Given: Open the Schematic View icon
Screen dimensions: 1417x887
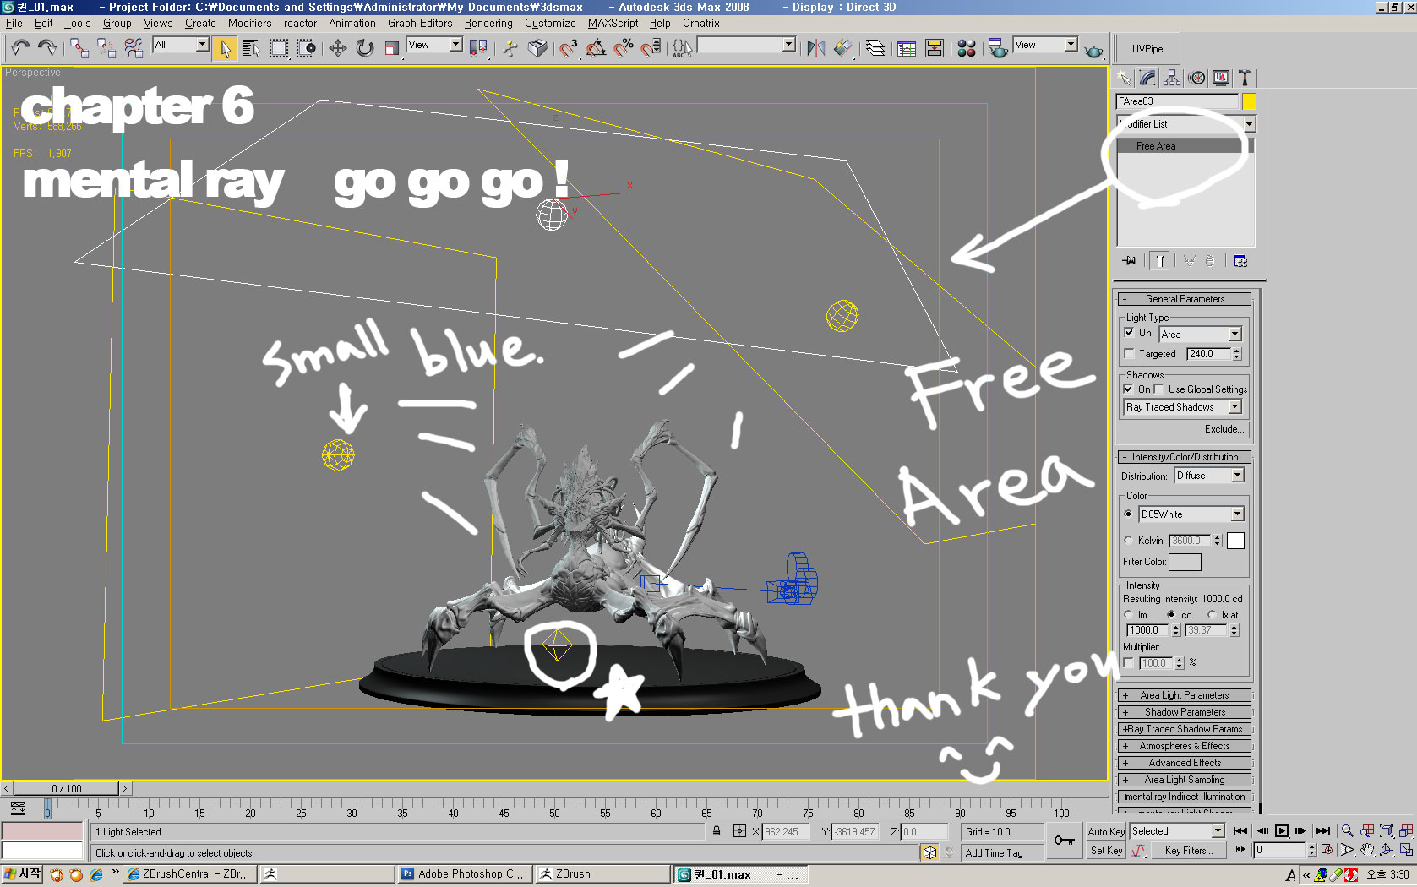Looking at the screenshot, I should pyautogui.click(x=935, y=48).
